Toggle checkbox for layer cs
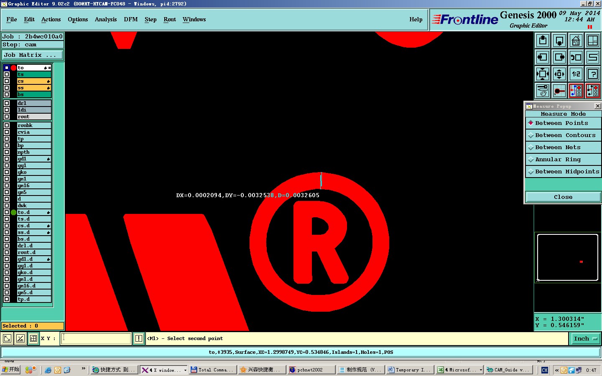Image resolution: width=602 pixels, height=376 pixels. click(7, 81)
